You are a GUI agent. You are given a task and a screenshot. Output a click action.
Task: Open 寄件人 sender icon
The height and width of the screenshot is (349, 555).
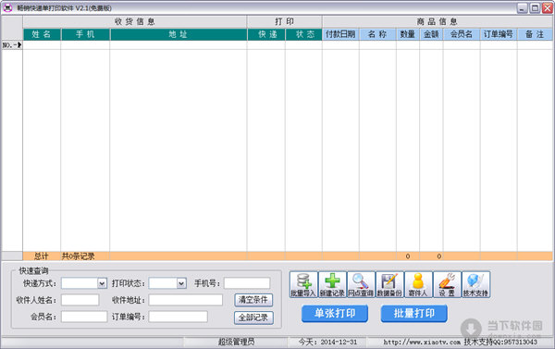pyautogui.click(x=418, y=284)
